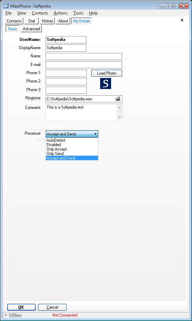
Task: Switch to the Dial tab
Action: pyautogui.click(x=32, y=21)
